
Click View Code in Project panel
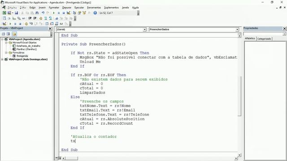[x=3, y=34]
